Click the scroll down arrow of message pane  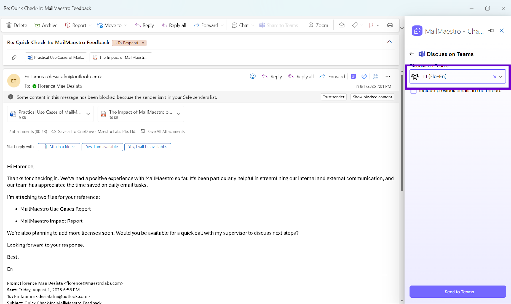402,301
